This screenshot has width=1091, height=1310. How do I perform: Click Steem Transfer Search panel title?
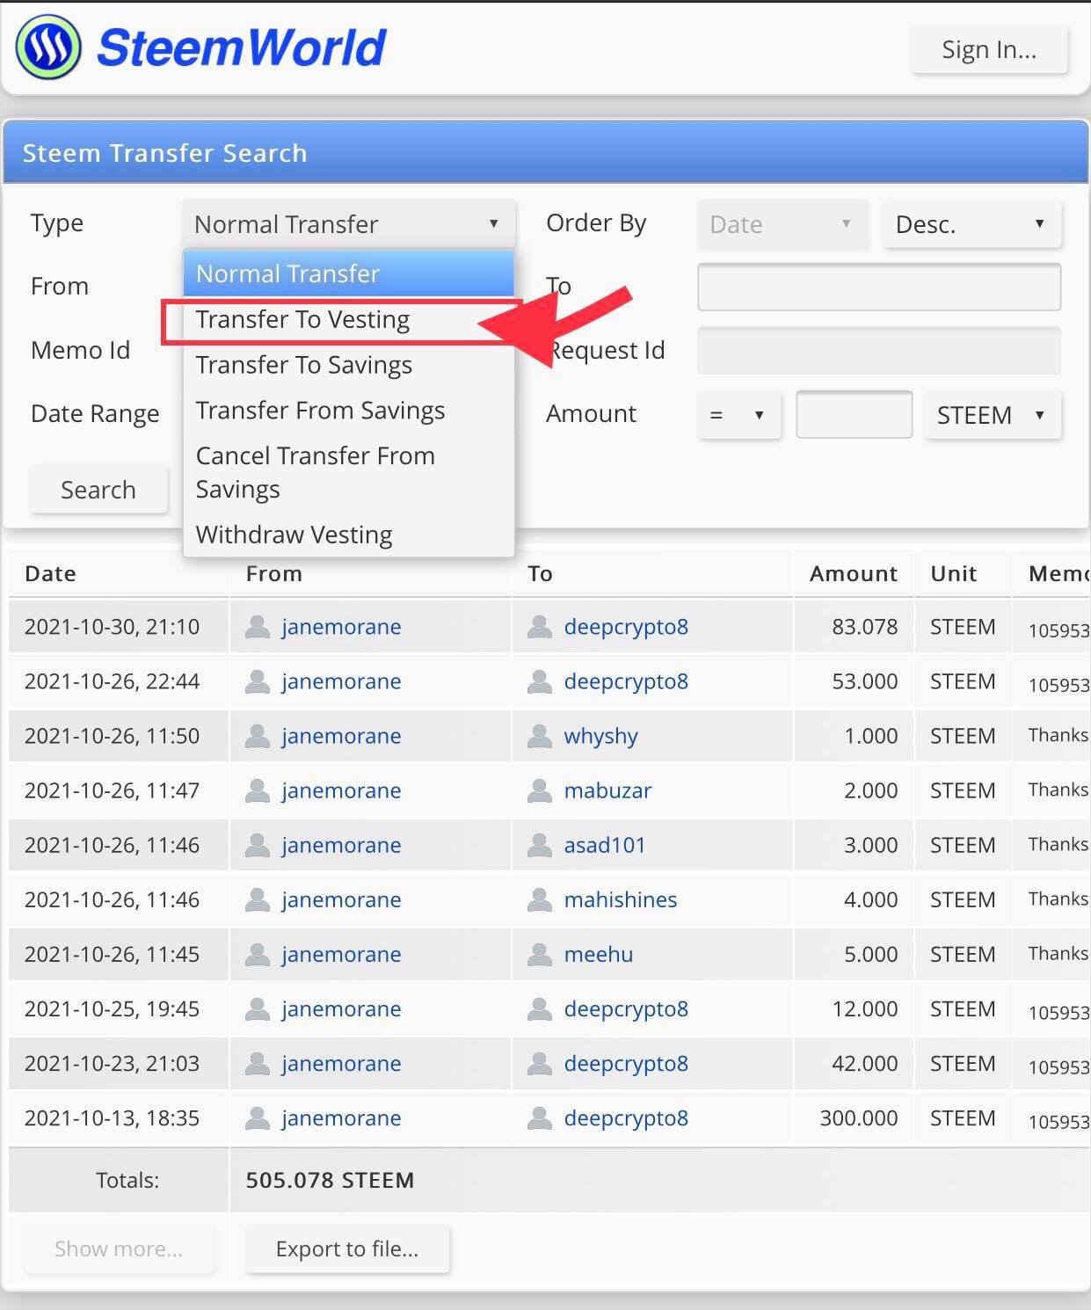pos(164,153)
